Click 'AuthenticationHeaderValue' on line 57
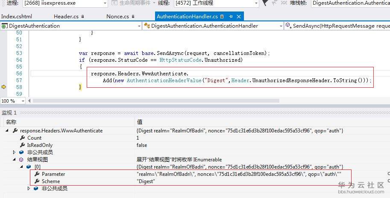This screenshot has width=390, height=198. [164, 80]
